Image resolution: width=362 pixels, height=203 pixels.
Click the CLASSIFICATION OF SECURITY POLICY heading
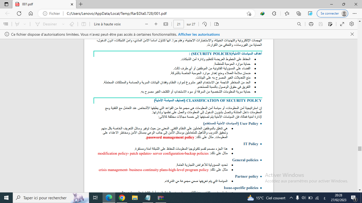pos(224,100)
